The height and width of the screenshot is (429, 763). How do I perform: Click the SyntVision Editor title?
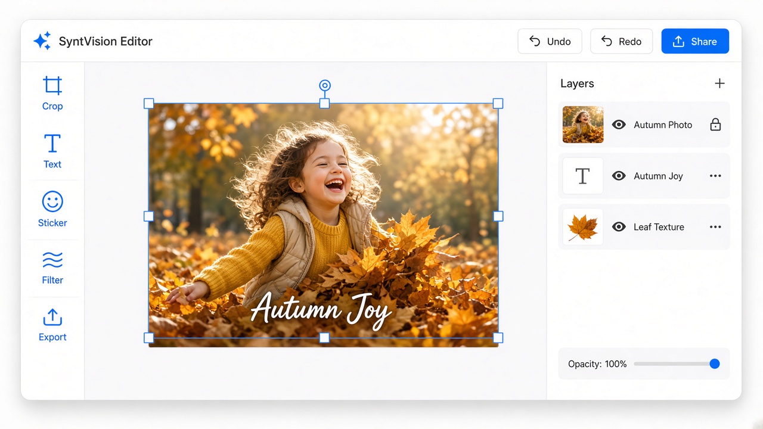click(106, 41)
